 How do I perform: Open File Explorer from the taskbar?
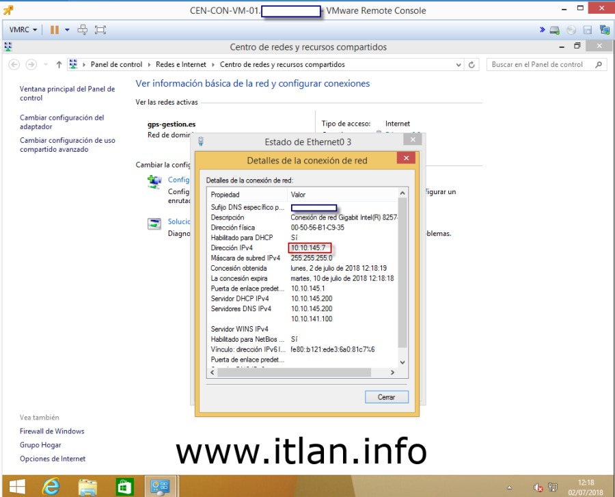pos(87,486)
